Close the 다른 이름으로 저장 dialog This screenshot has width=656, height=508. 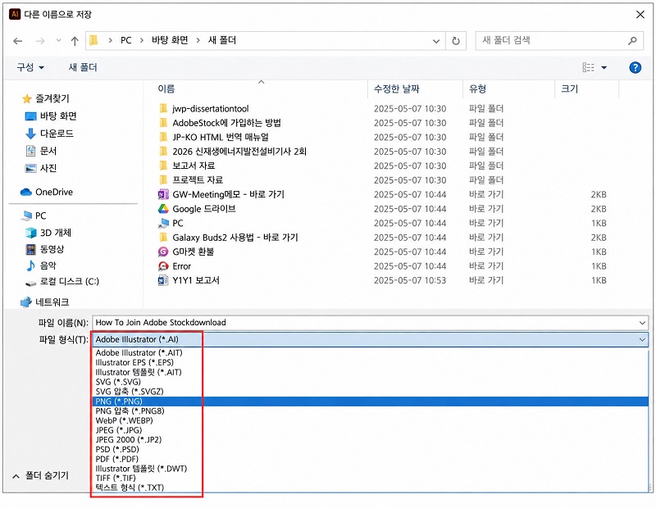click(640, 15)
